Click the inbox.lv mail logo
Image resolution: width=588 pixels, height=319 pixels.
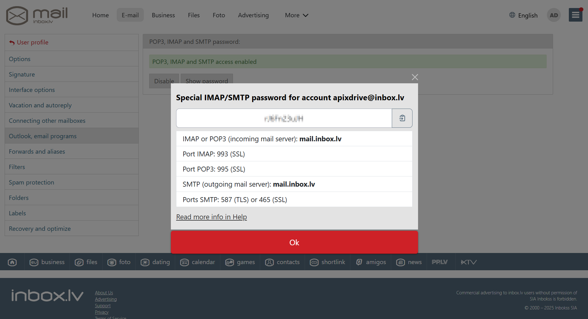coord(37,15)
